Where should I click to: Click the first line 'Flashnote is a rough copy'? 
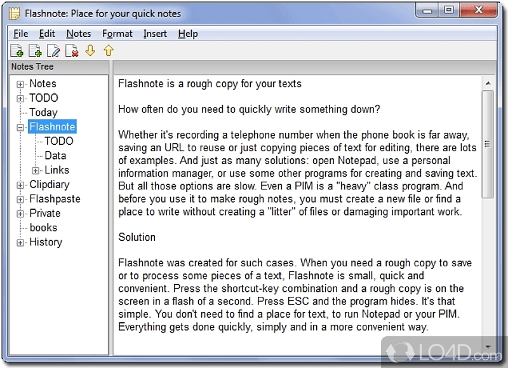(210, 84)
